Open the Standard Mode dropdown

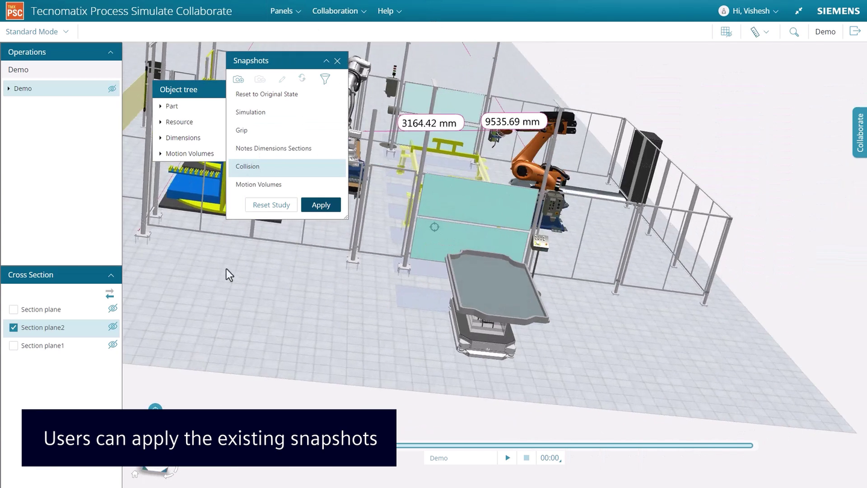point(37,31)
